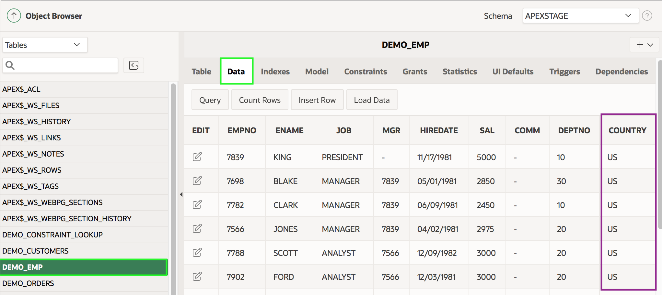Open edit icon for JONES row
This screenshot has height=295, width=662.
197,229
